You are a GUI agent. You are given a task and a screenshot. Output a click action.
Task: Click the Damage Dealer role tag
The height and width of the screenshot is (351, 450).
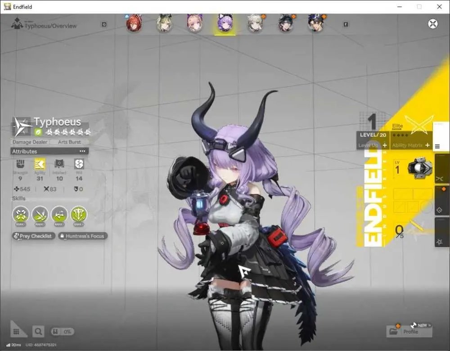pos(30,142)
